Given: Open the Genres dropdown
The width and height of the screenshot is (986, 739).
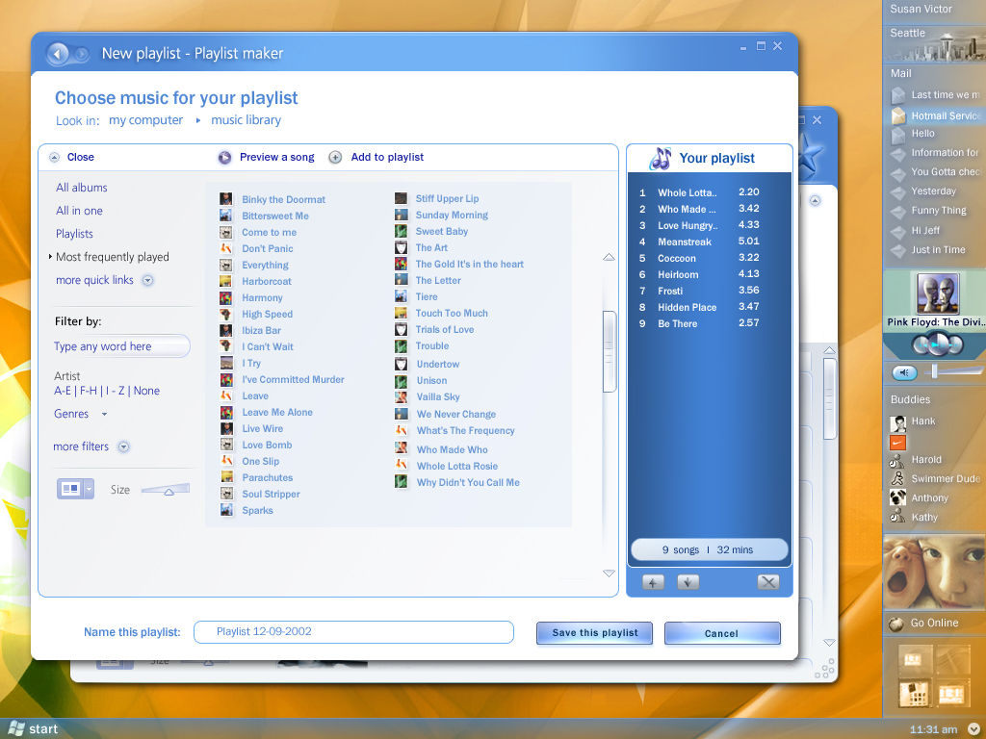Looking at the screenshot, I should pyautogui.click(x=104, y=414).
